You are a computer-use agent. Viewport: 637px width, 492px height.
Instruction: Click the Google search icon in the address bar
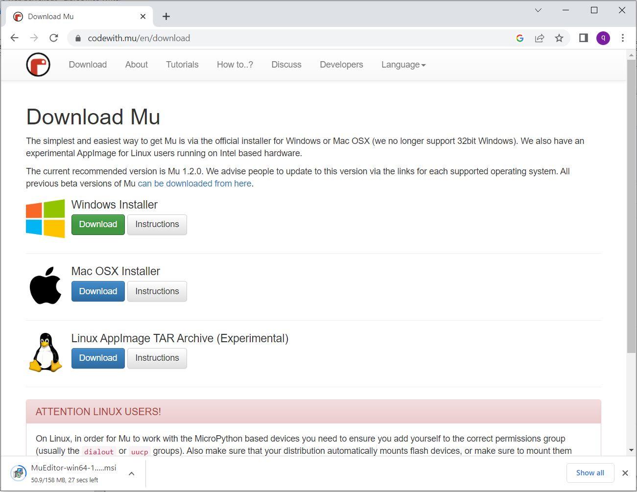(x=519, y=38)
